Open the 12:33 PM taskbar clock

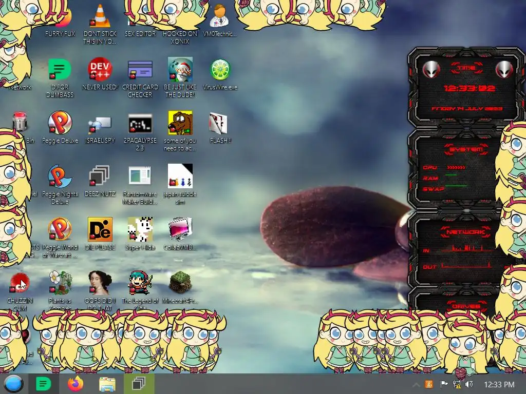click(x=499, y=384)
